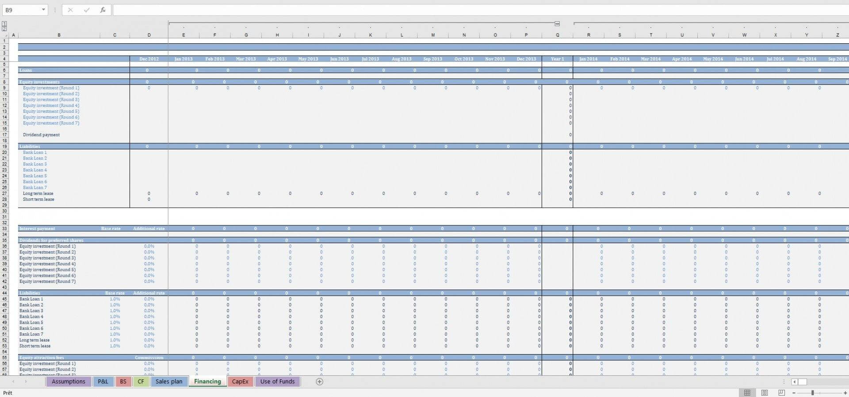Go to the Sales plan sheet tab

pos(168,382)
